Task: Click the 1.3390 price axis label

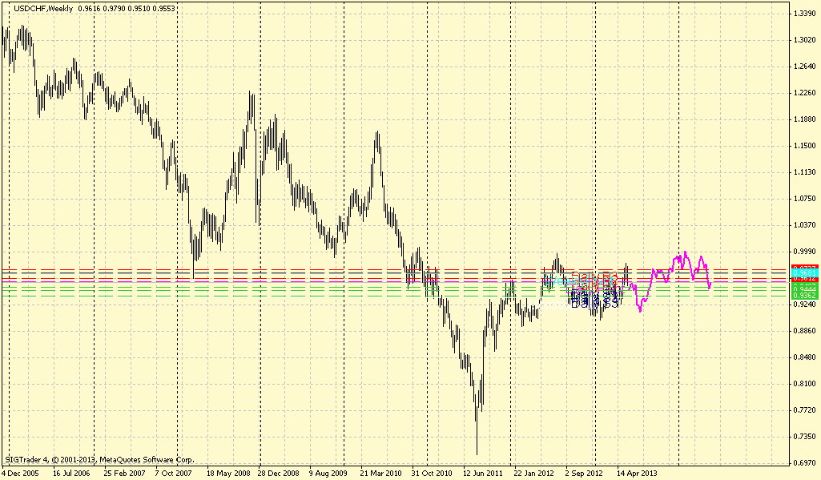Action: click(805, 13)
